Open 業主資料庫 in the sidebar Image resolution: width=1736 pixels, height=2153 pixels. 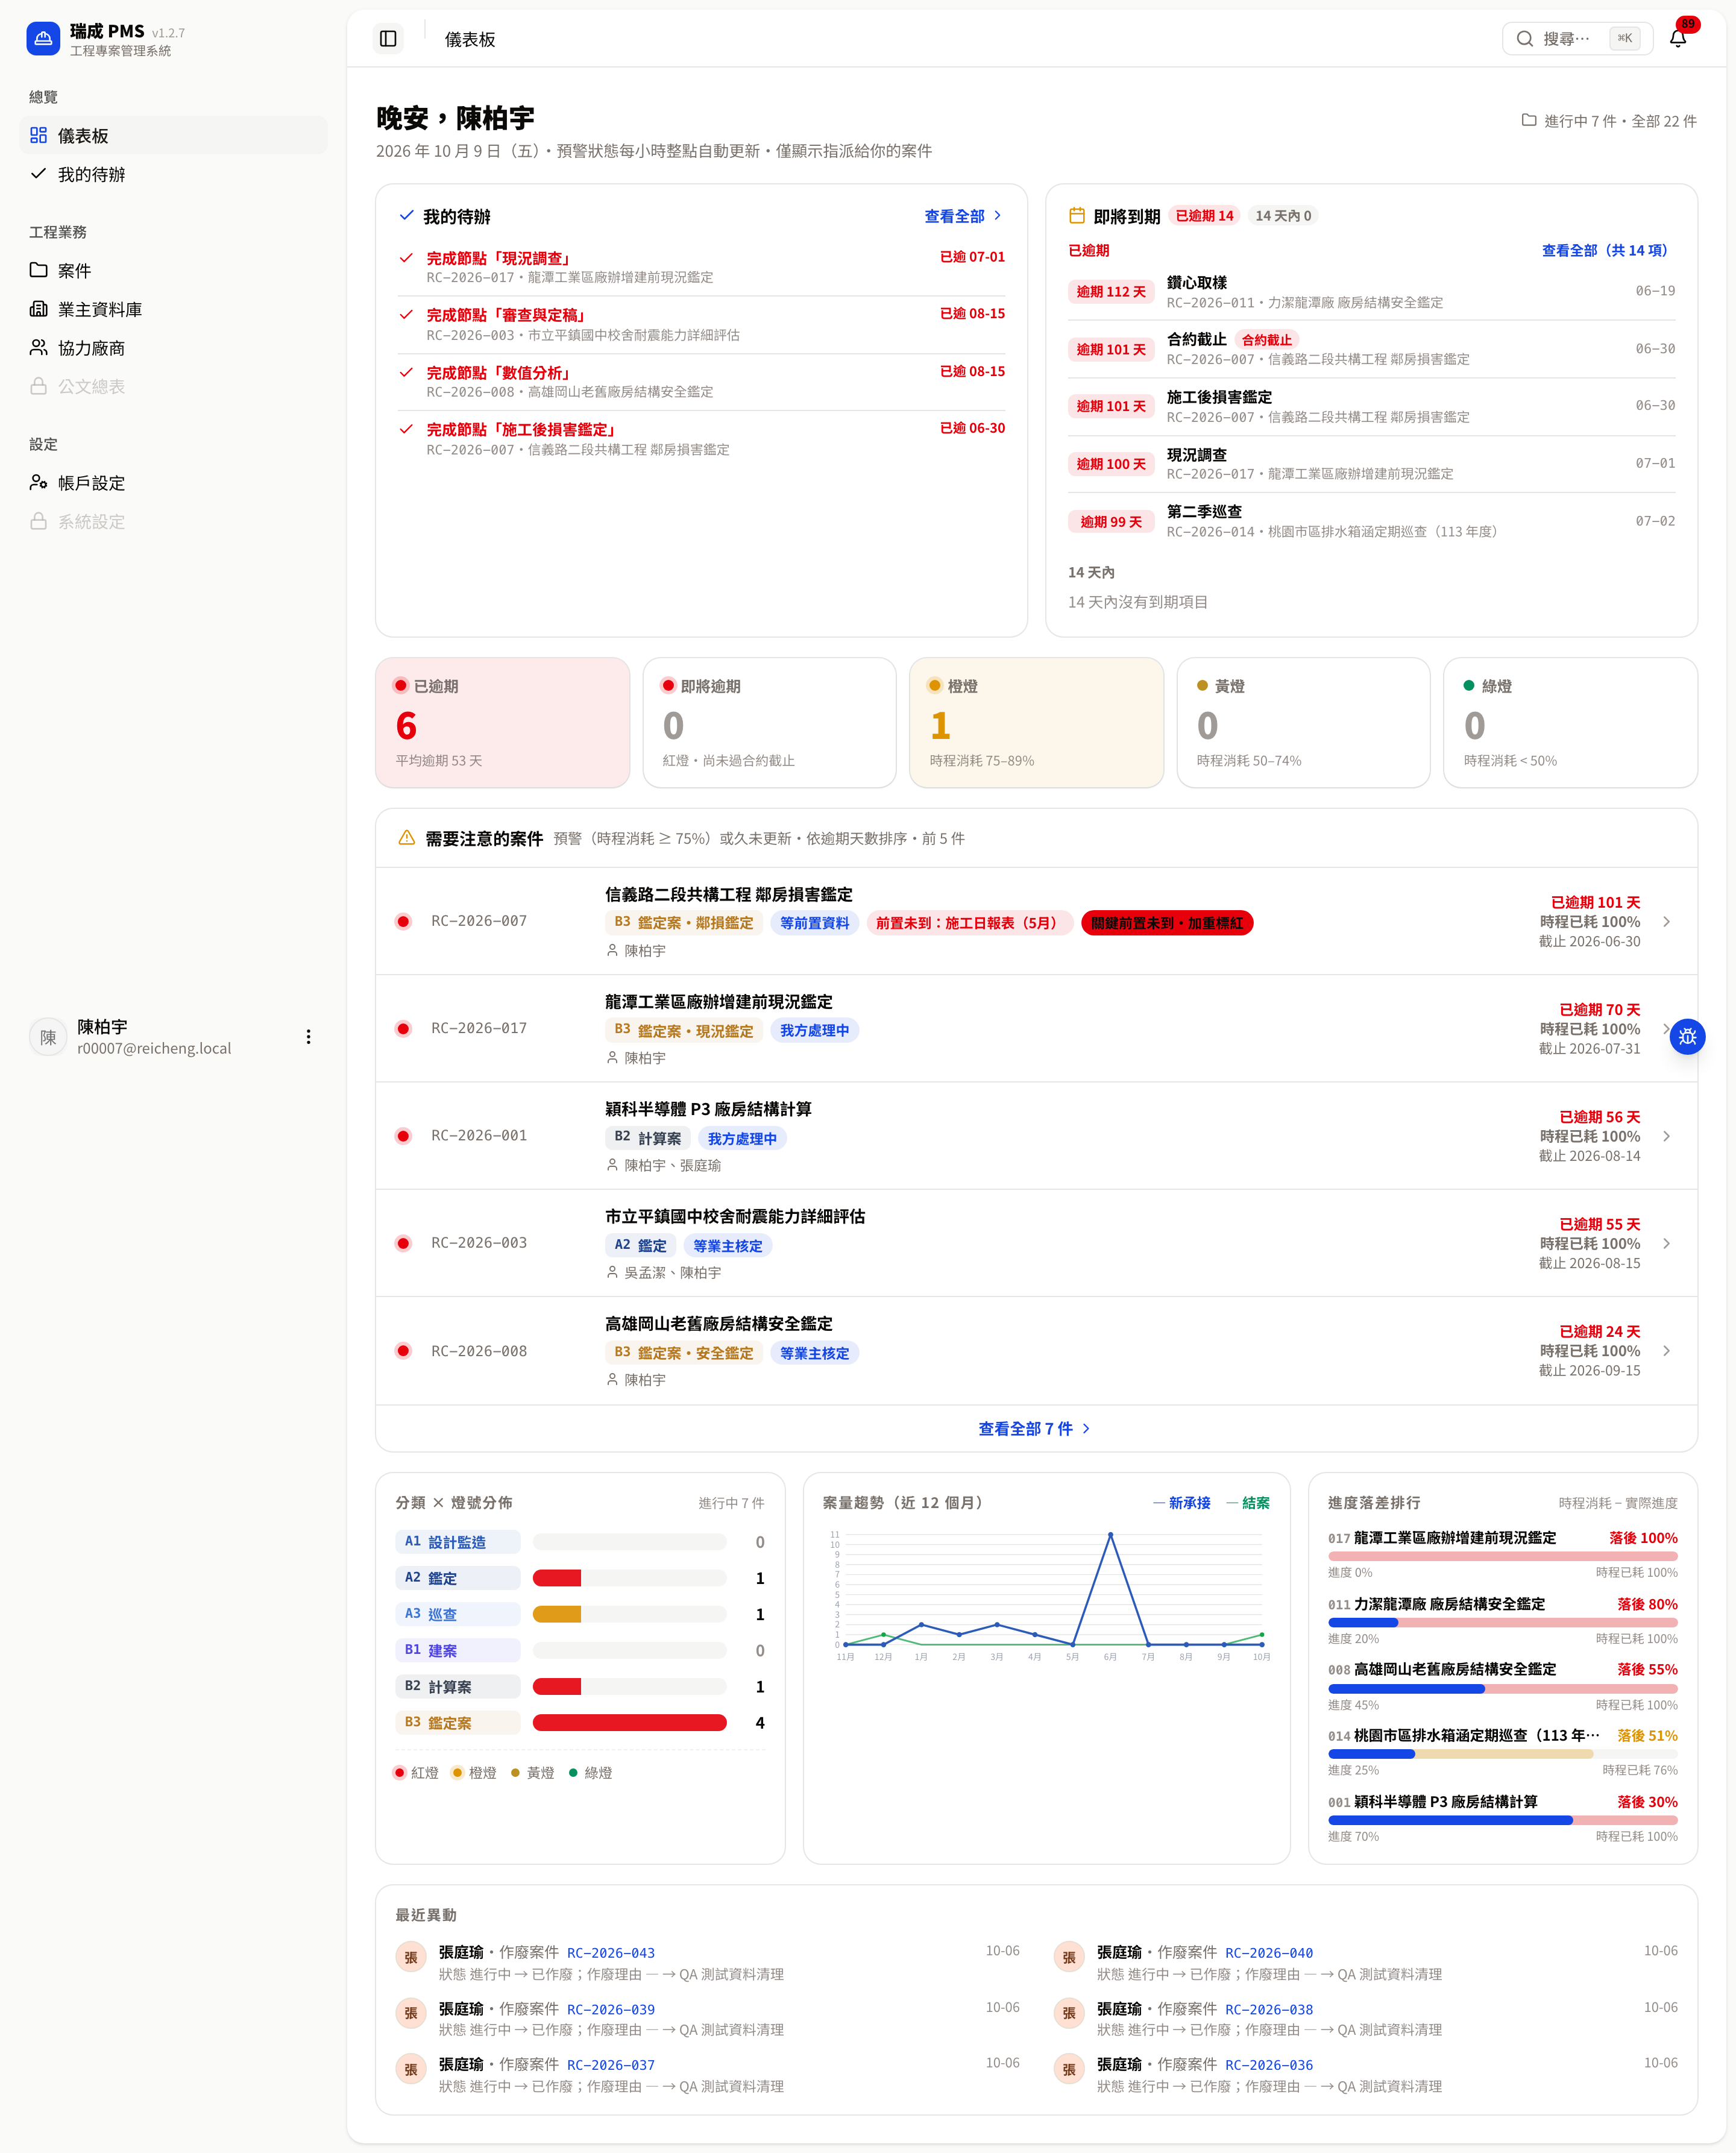click(x=173, y=309)
